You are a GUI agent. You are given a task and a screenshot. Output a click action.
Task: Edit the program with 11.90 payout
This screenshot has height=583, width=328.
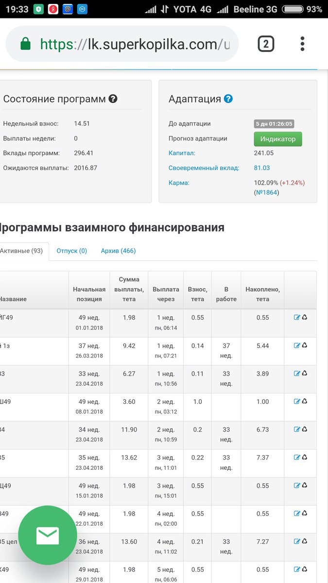(x=297, y=429)
